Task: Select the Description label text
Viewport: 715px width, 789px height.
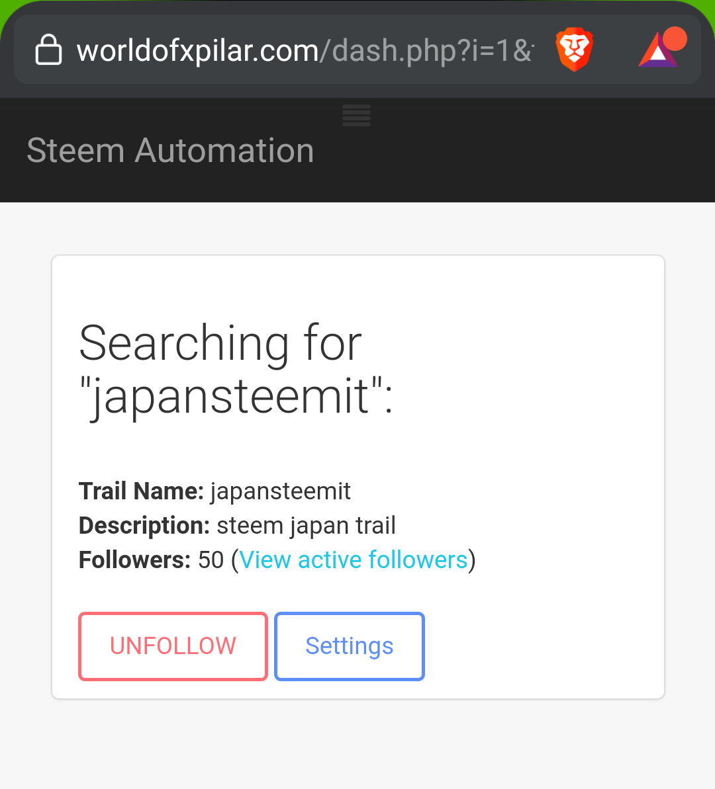Action: click(144, 526)
